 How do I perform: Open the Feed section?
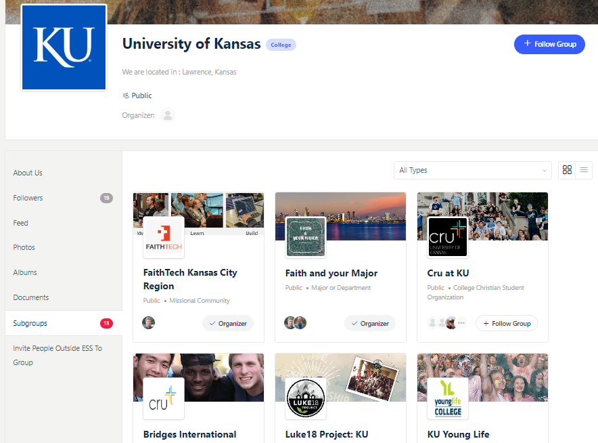(x=20, y=223)
